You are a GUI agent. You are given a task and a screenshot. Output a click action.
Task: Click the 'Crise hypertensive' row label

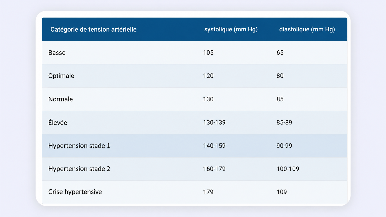[x=75, y=192]
